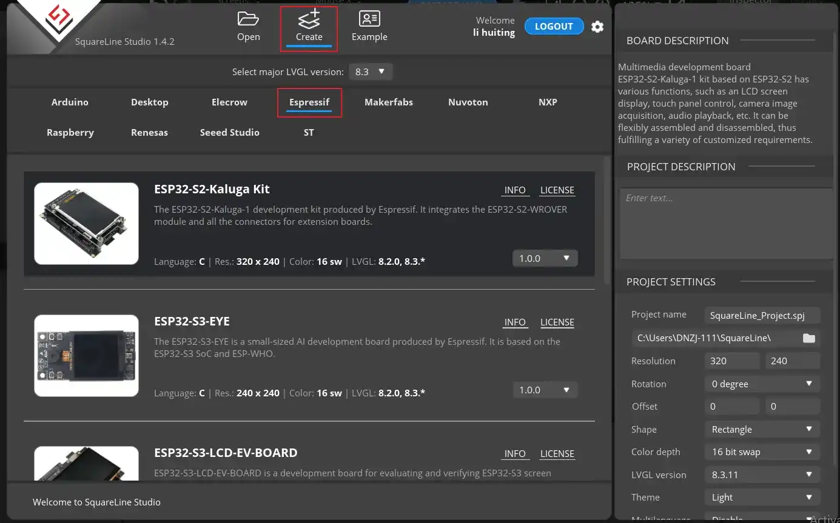Screen dimensions: 840x523
Task: Select the Nuvoton vendor tab
Action: (x=468, y=102)
